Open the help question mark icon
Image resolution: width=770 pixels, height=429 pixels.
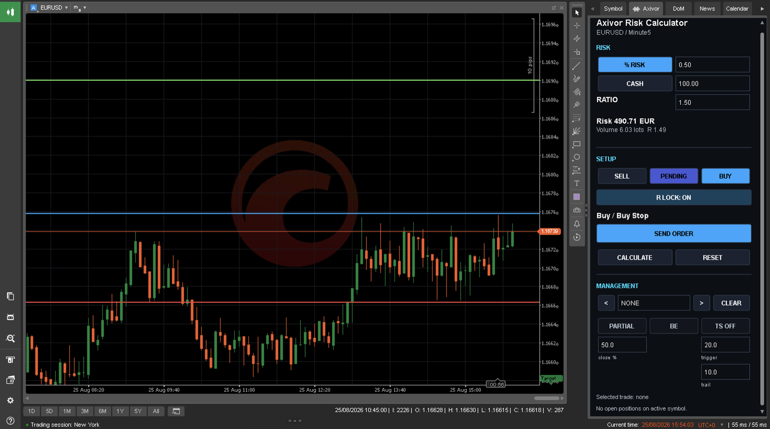pyautogui.click(x=10, y=421)
